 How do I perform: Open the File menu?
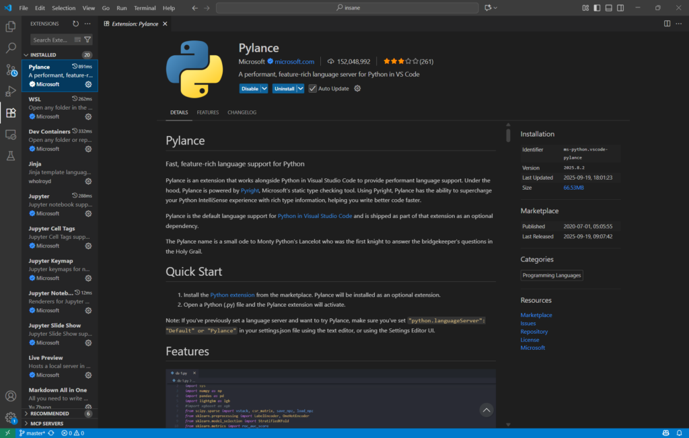(24, 8)
